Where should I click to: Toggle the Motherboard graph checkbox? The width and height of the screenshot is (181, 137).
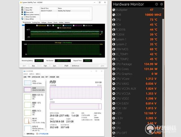pyautogui.click(x=37, y=26)
